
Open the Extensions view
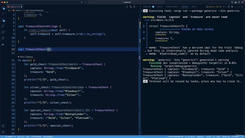pos(3,32)
